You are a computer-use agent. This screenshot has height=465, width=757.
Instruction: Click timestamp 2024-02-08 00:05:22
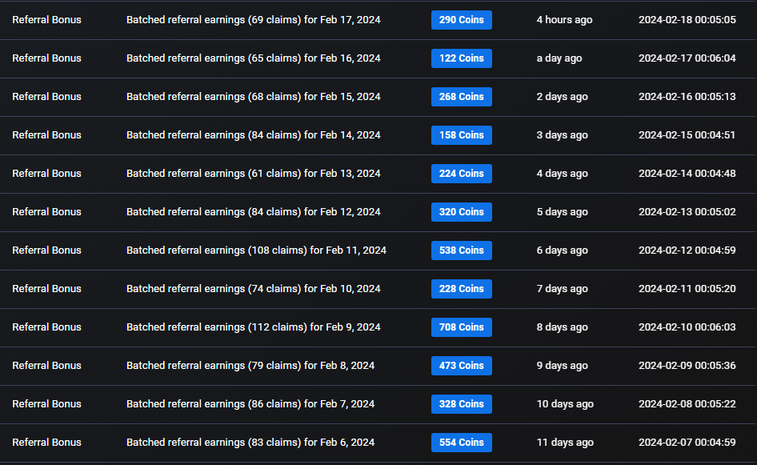(x=687, y=403)
